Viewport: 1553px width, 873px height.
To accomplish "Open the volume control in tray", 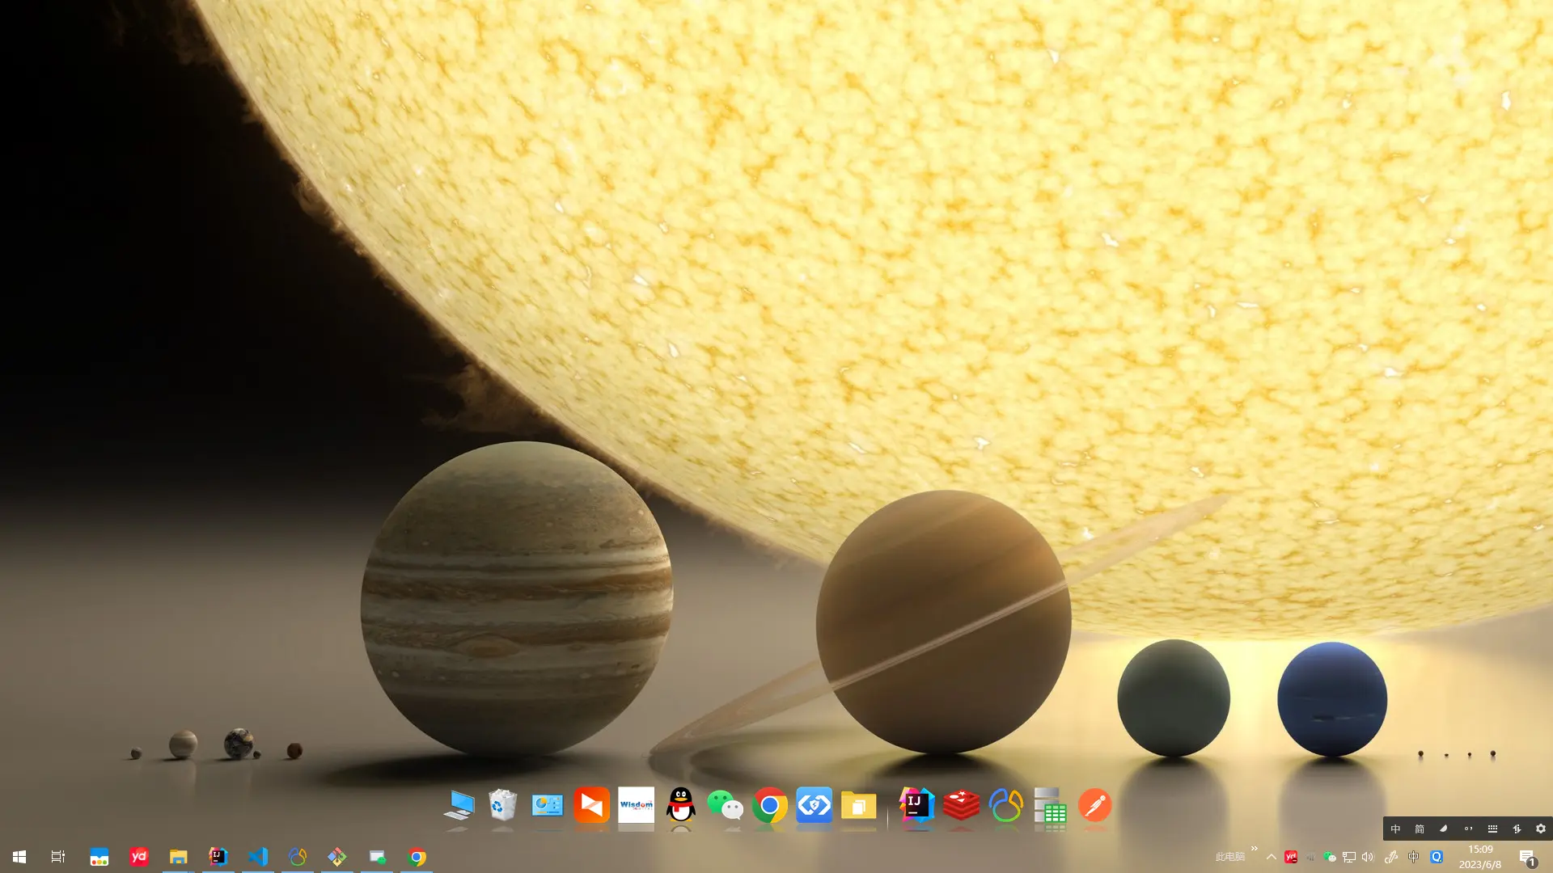I will pyautogui.click(x=1368, y=857).
